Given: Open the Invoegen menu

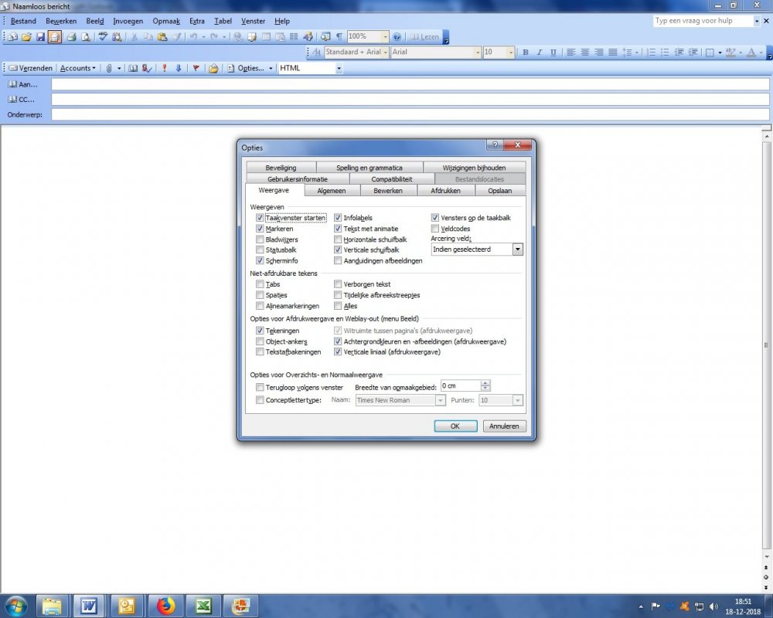Looking at the screenshot, I should [x=128, y=21].
